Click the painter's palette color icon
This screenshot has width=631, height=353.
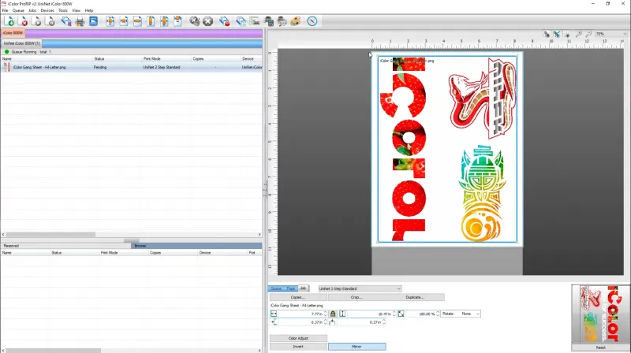point(295,21)
